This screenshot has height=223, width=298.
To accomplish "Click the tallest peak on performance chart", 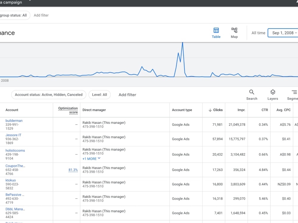I will click(182, 43).
